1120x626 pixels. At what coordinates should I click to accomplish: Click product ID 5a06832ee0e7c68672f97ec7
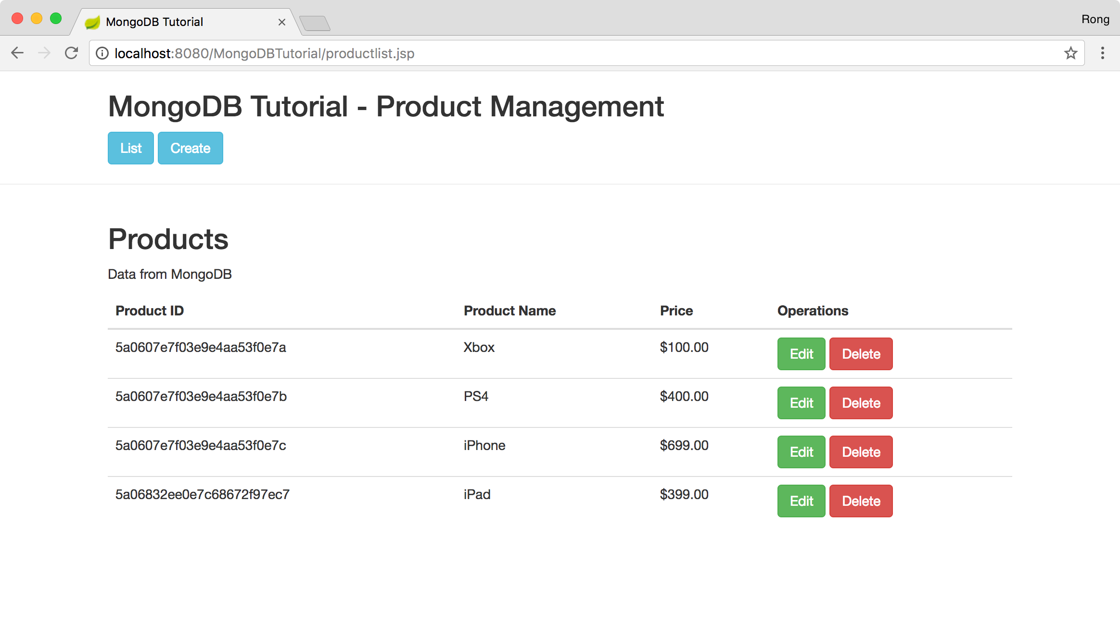[203, 494]
